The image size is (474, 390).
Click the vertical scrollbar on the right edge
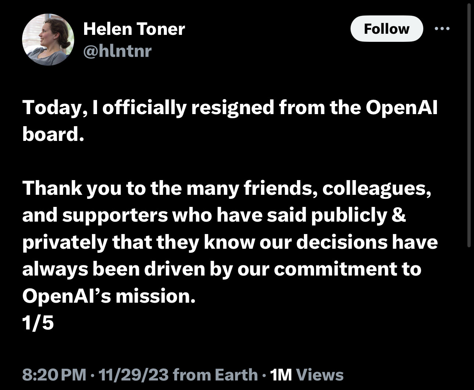[468, 125]
